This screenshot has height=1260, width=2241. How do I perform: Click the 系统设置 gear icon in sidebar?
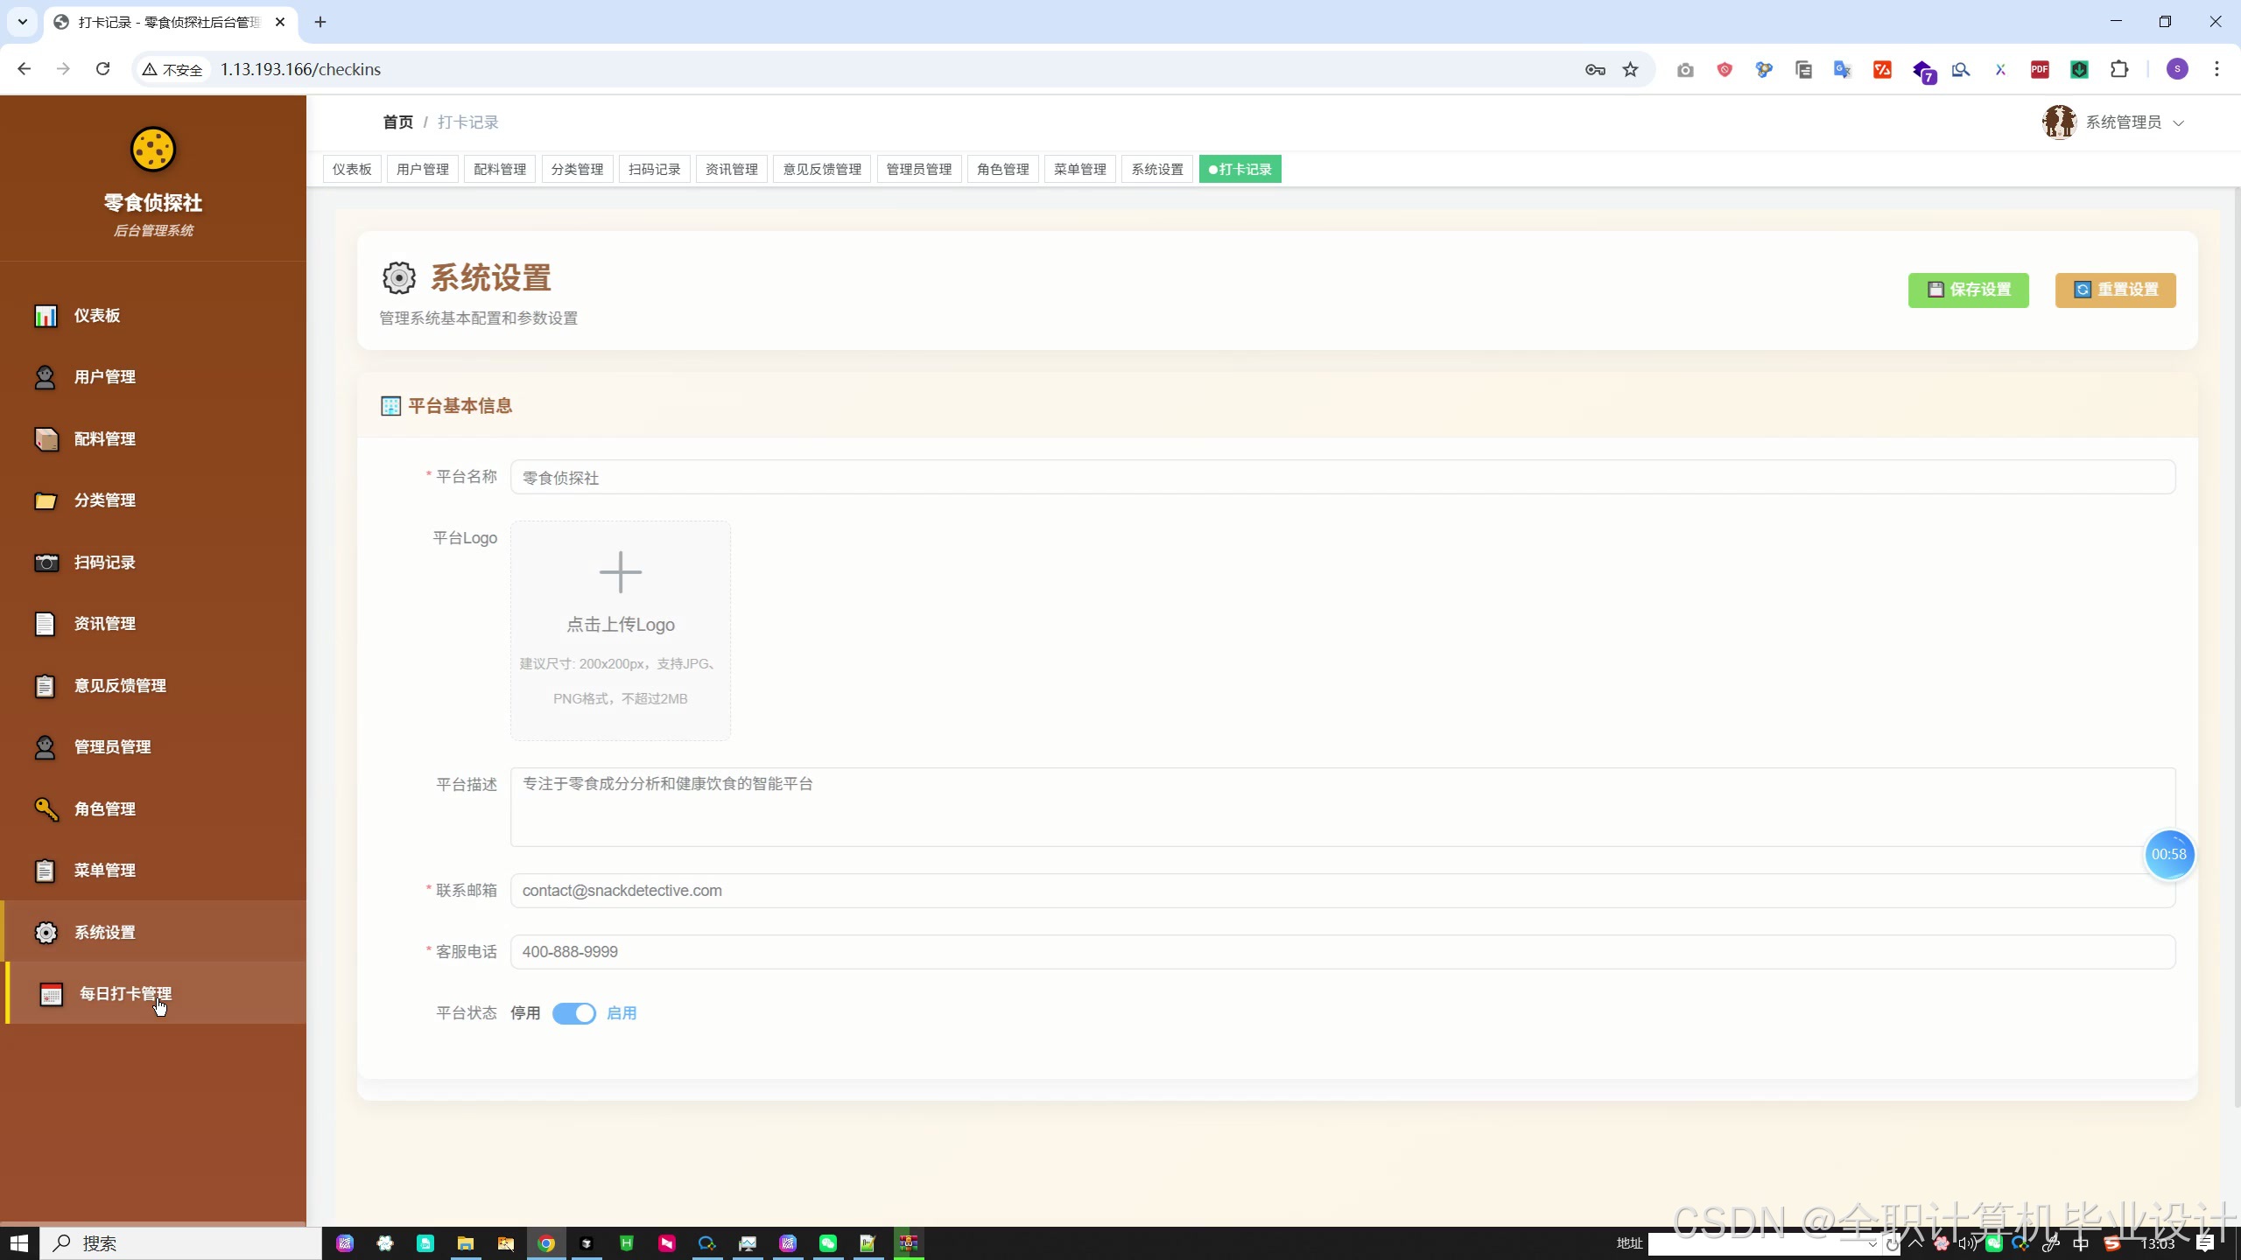point(46,933)
